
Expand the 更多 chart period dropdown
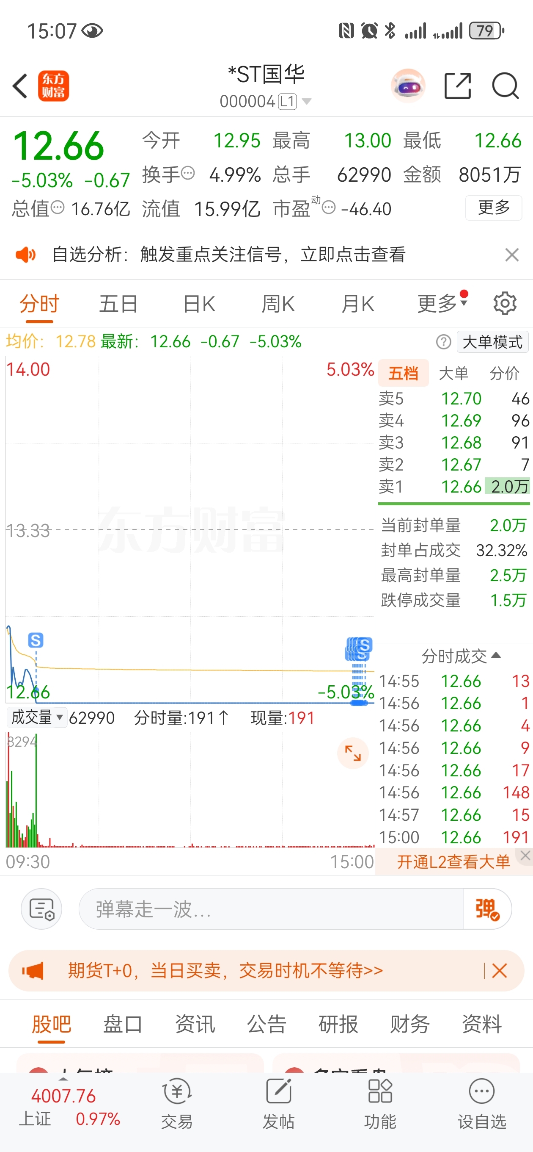[441, 304]
